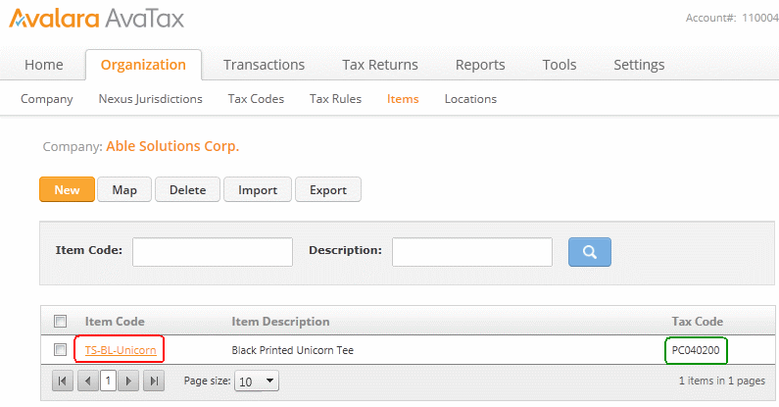Click into the Description search field
This screenshot has height=407, width=779.
471,251
